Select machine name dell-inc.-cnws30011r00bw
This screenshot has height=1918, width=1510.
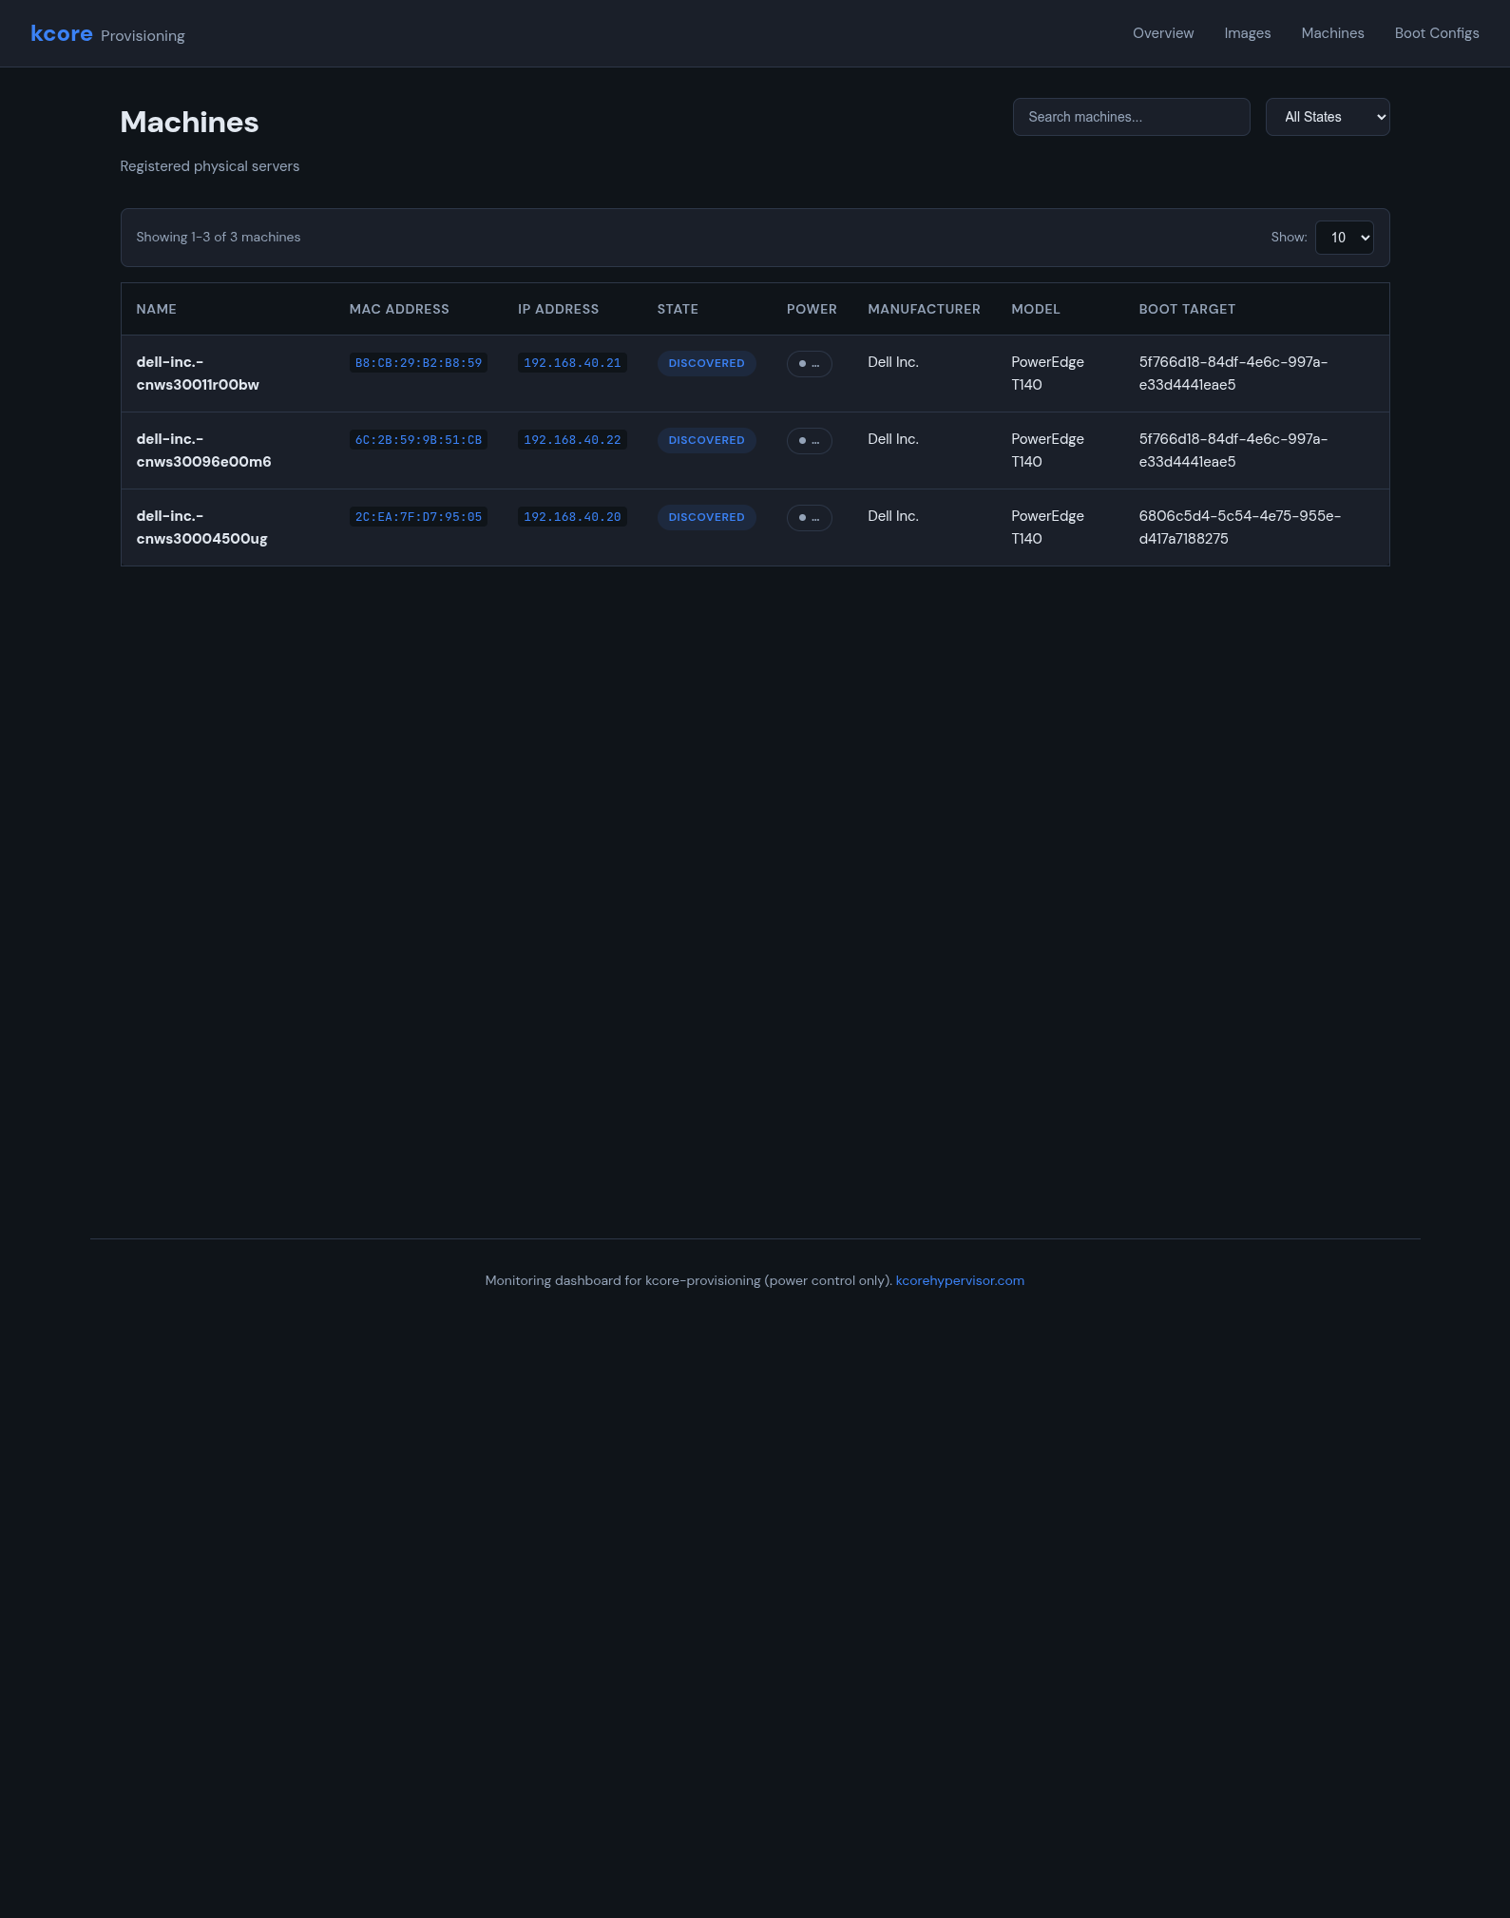click(x=198, y=374)
